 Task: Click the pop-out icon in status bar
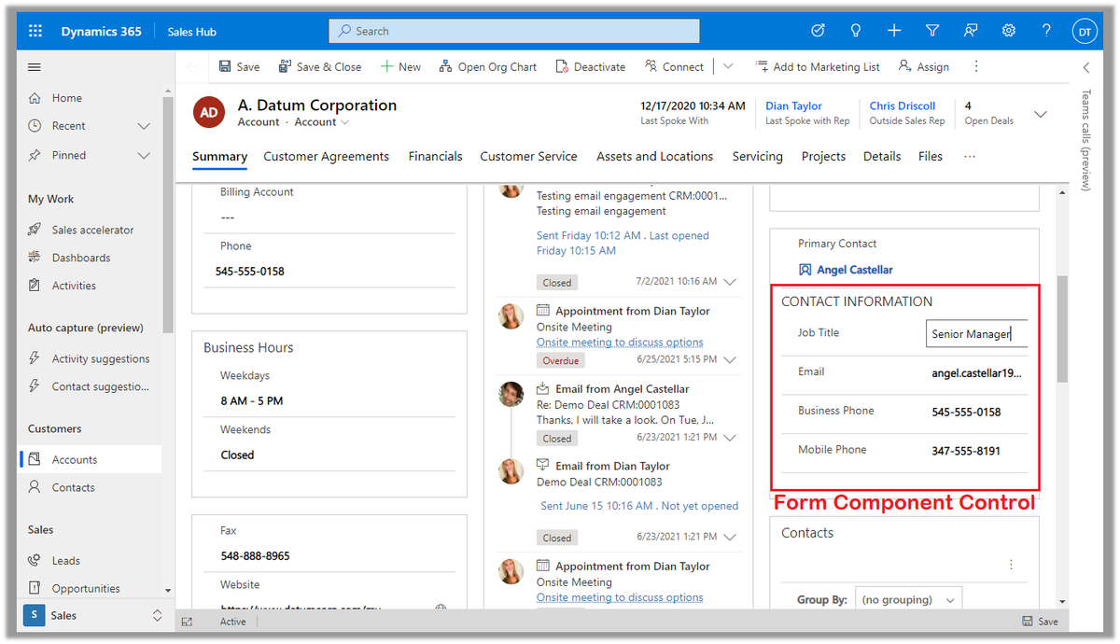187,622
